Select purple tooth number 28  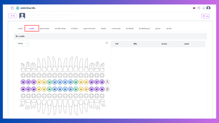tap(102, 82)
